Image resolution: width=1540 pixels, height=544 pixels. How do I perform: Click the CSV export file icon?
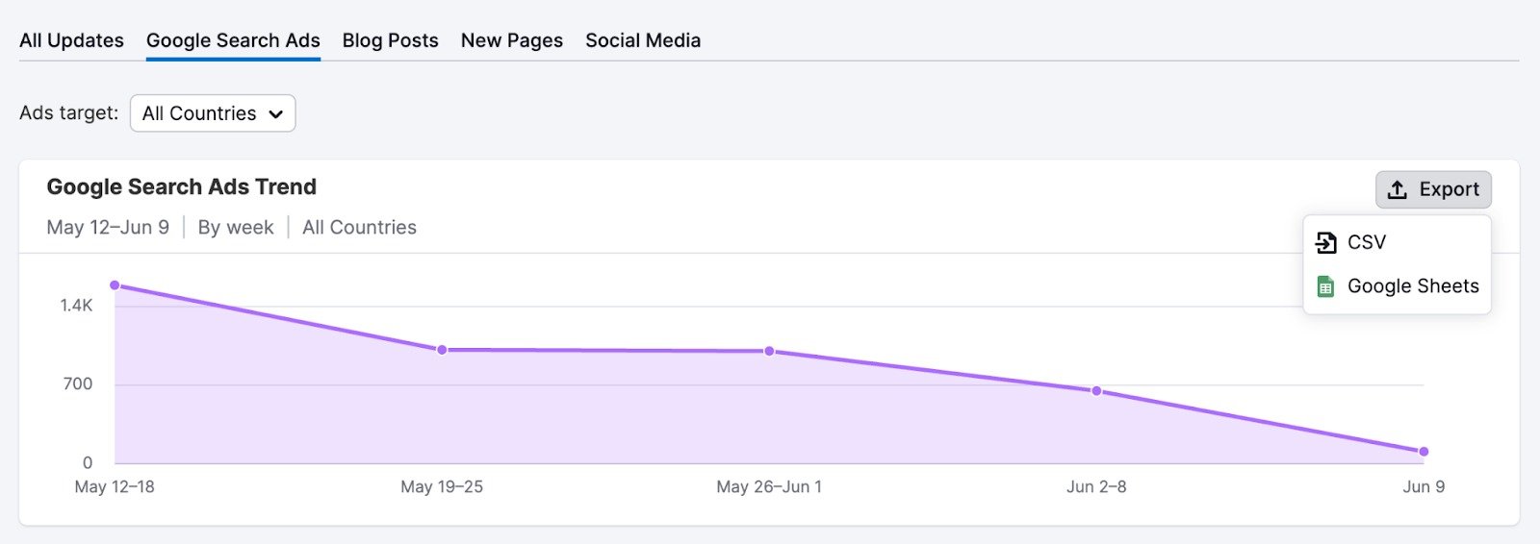1326,242
